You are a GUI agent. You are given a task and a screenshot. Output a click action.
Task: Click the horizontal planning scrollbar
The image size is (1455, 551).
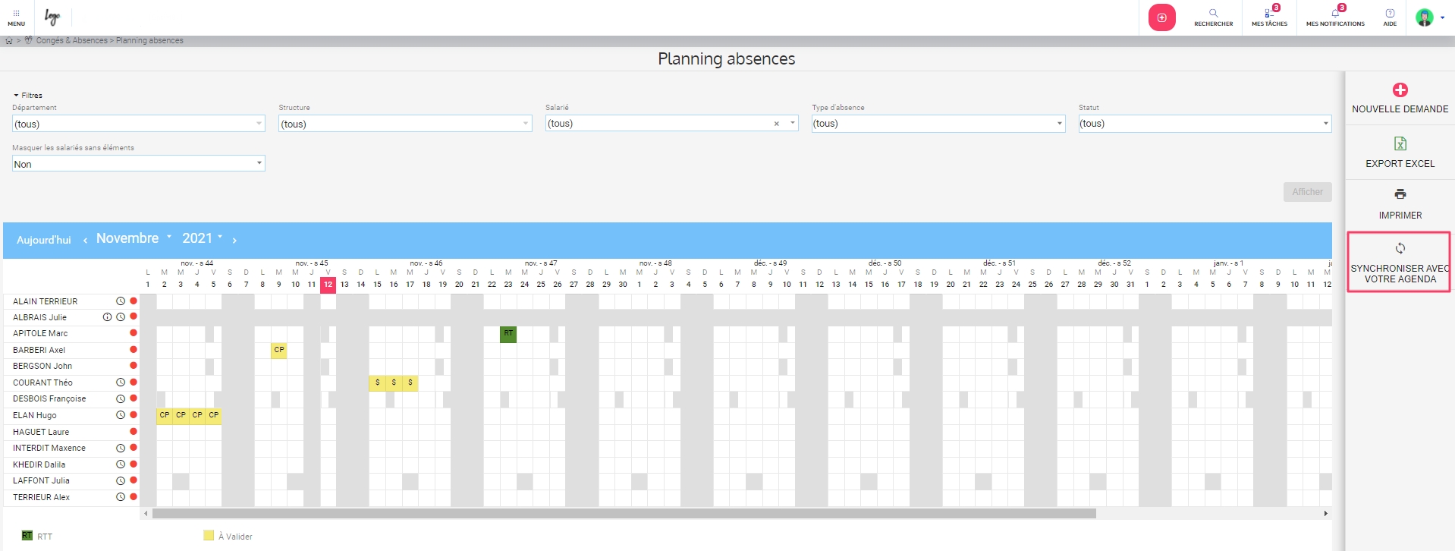624,514
